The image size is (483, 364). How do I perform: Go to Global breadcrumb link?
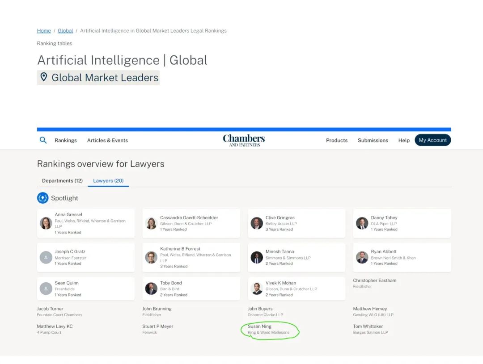click(65, 31)
